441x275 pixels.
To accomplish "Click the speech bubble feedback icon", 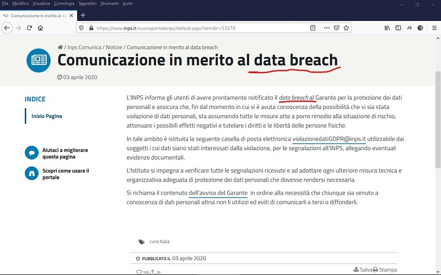I will click(x=32, y=153).
